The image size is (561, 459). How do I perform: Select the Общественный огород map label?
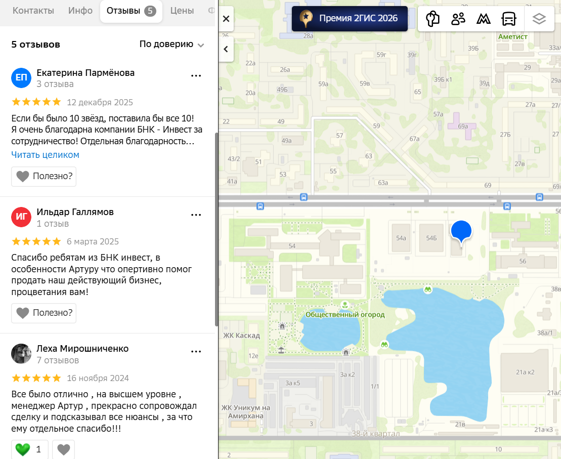(345, 315)
